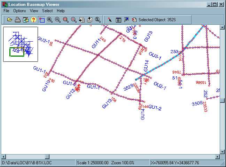Click the zoom 1:1 magnifier icon

click(98, 20)
